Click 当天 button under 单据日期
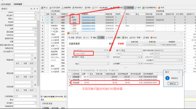Screen dimensions: 196x109 (x=18, y=63)
